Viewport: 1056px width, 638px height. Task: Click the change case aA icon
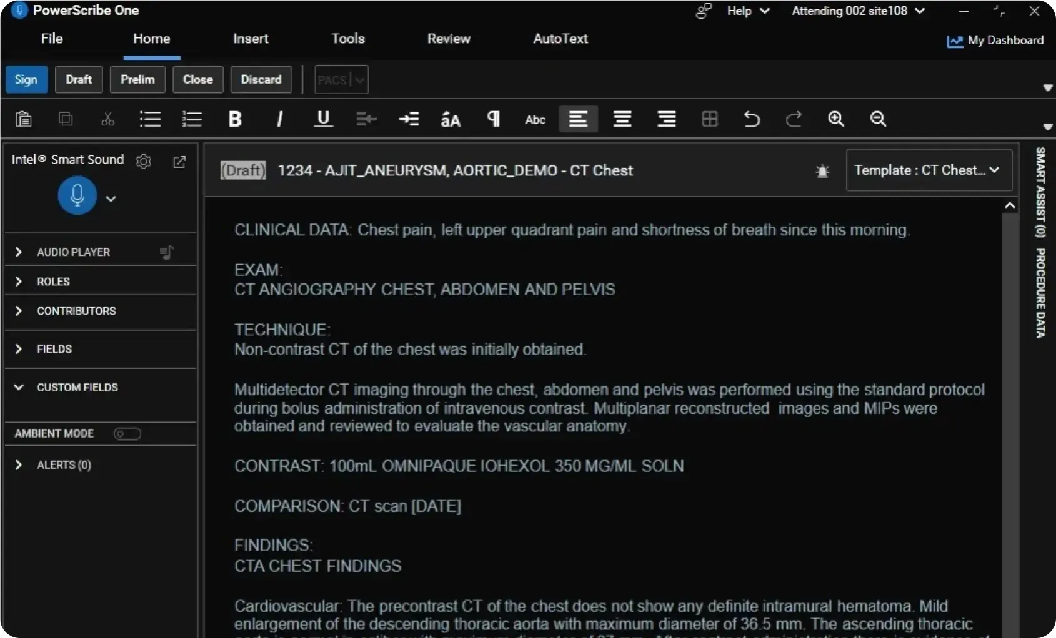tap(451, 119)
